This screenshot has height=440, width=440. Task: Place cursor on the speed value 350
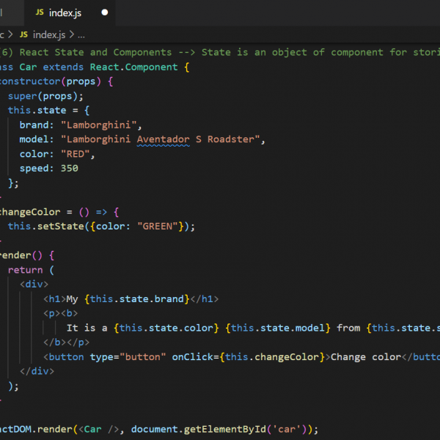pyautogui.click(x=70, y=168)
